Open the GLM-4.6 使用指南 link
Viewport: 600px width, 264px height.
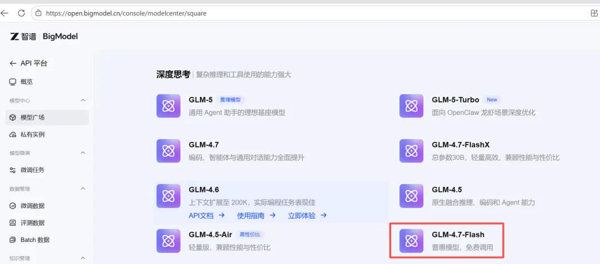256,216
